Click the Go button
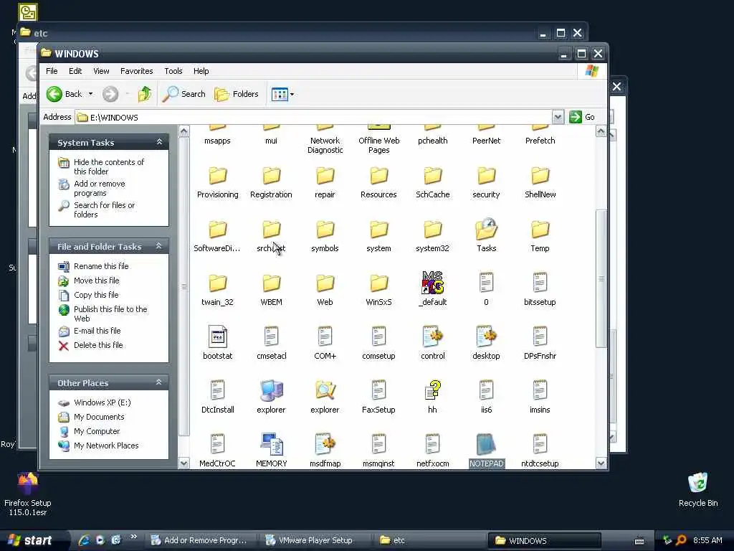The width and height of the screenshot is (734, 551). [582, 117]
